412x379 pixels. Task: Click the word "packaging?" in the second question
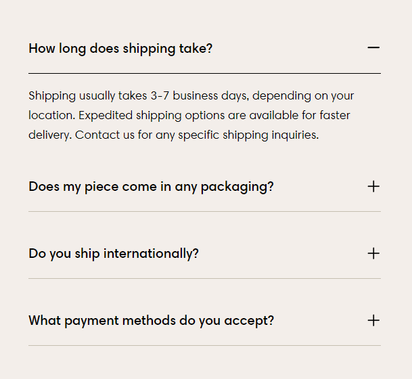(239, 187)
